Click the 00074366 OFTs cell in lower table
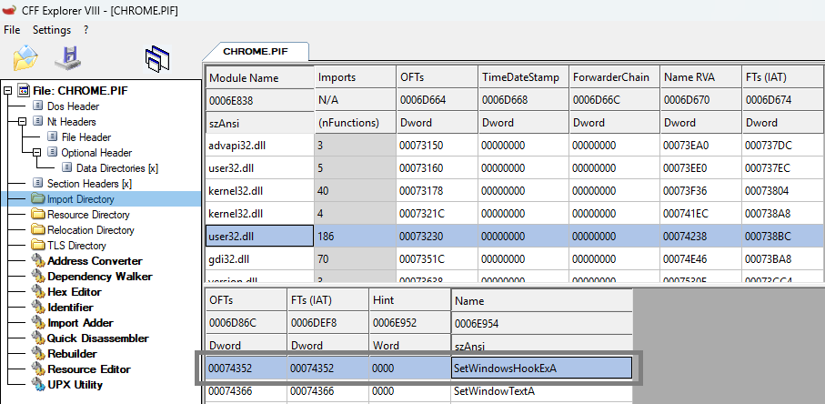Viewport: 825px width, 404px height. (x=246, y=391)
